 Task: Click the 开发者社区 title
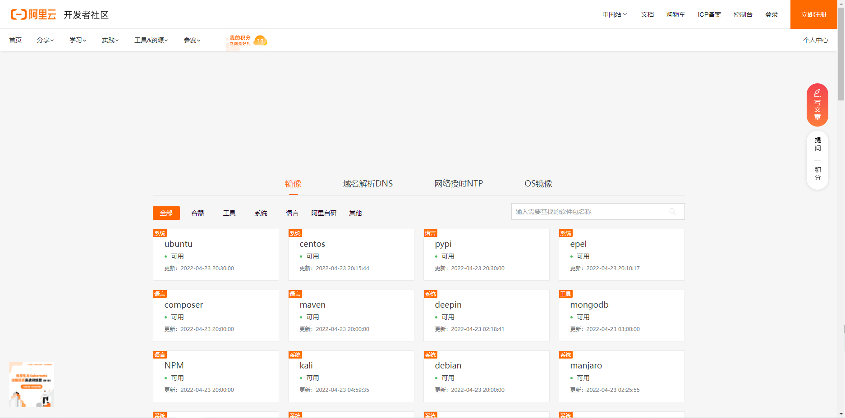tap(86, 15)
